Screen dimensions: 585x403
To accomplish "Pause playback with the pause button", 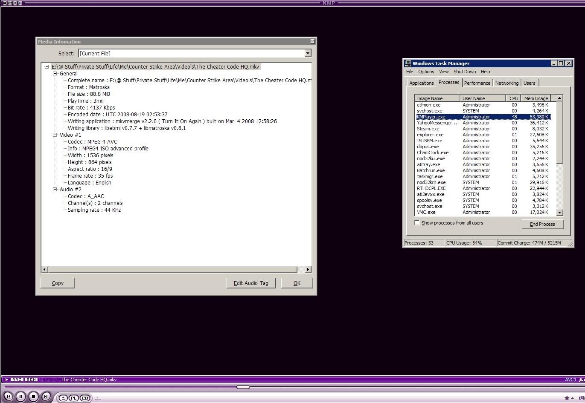I will tap(20, 397).
